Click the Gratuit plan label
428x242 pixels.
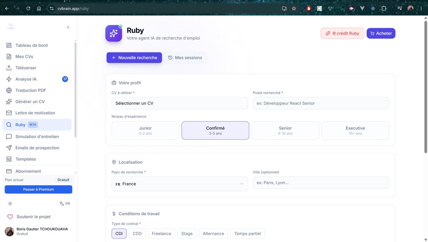pyautogui.click(x=63, y=180)
